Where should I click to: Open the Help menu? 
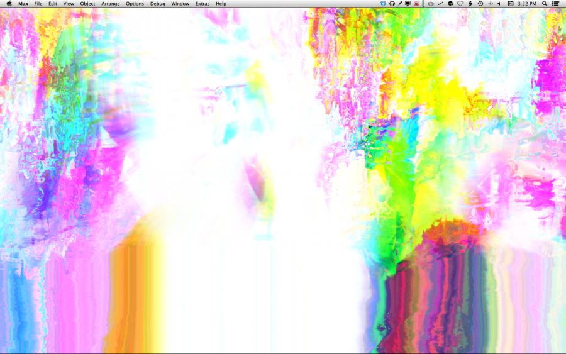pos(221,4)
